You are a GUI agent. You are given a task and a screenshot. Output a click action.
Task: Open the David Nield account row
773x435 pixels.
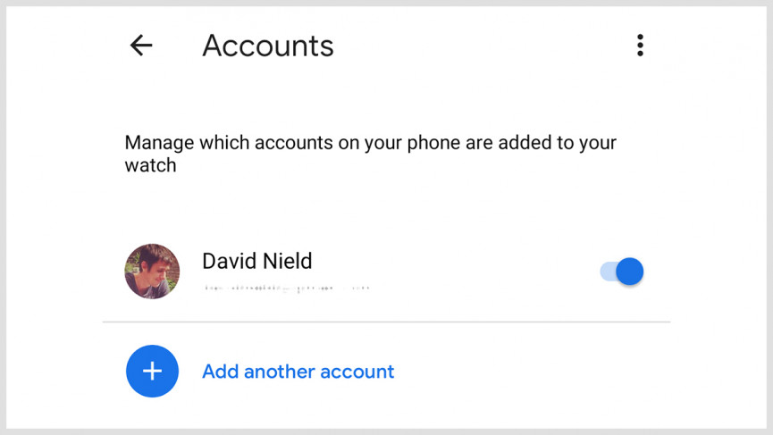coord(384,271)
